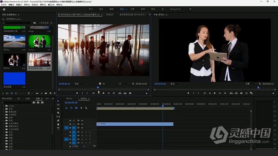Toggle V2 track output eye
The height and width of the screenshot is (156, 278).
(x=82, y=124)
